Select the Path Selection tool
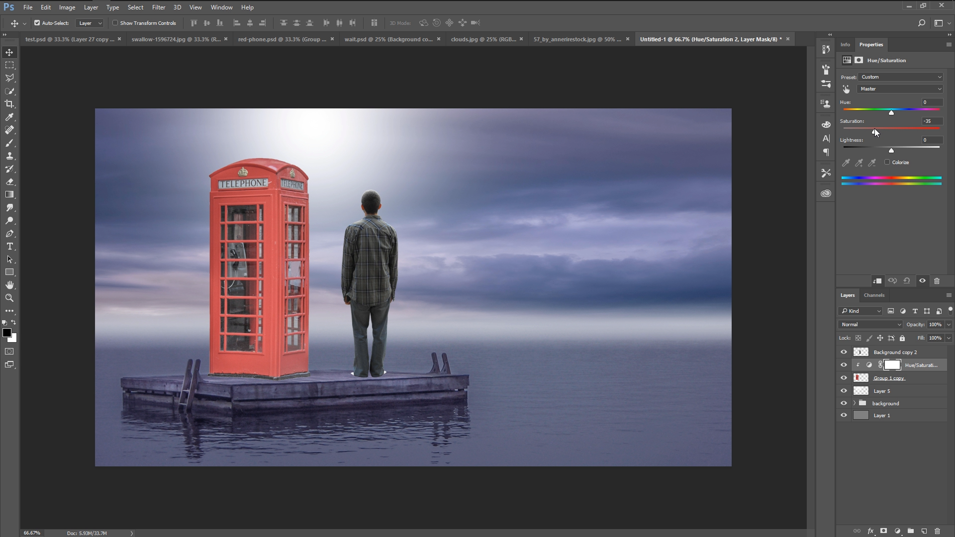This screenshot has width=955, height=537. (9, 259)
